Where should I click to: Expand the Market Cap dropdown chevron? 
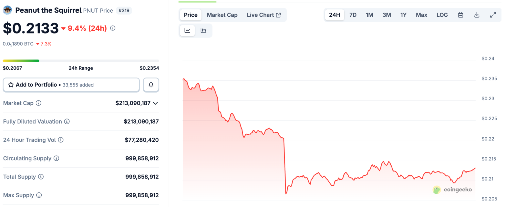pos(156,103)
